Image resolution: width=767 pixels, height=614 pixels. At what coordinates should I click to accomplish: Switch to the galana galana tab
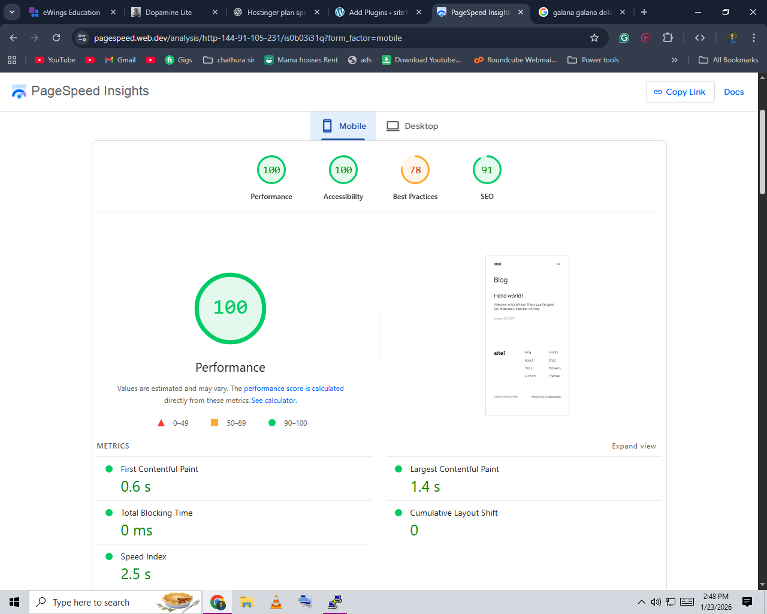coord(575,12)
